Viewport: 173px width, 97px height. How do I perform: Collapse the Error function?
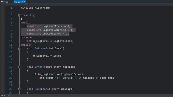click(x=19, y=67)
